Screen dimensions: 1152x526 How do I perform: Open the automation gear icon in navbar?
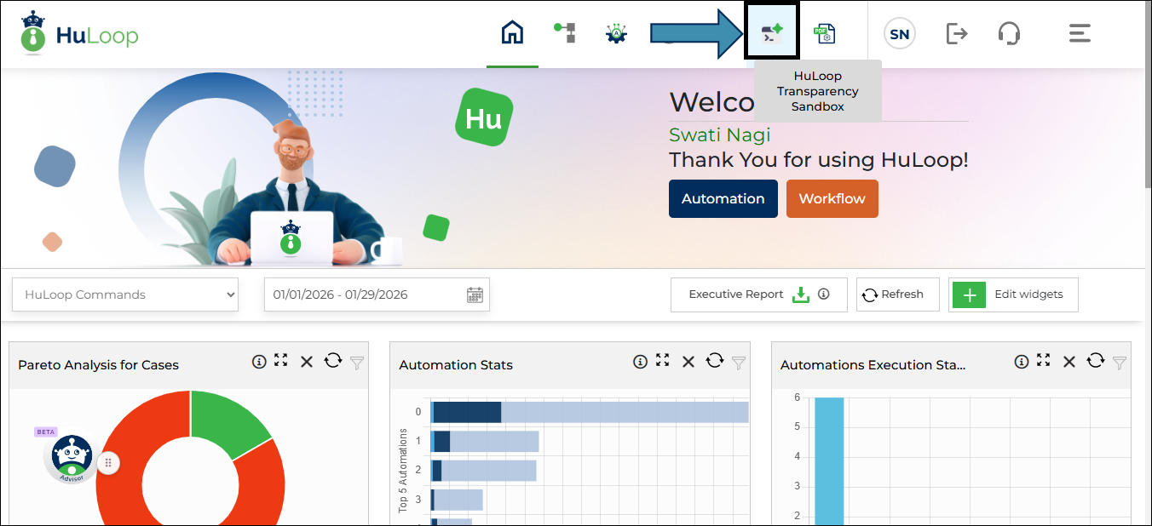tap(616, 33)
